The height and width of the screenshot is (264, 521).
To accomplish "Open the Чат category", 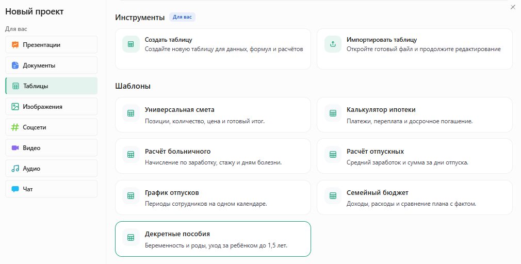I will point(51,189).
